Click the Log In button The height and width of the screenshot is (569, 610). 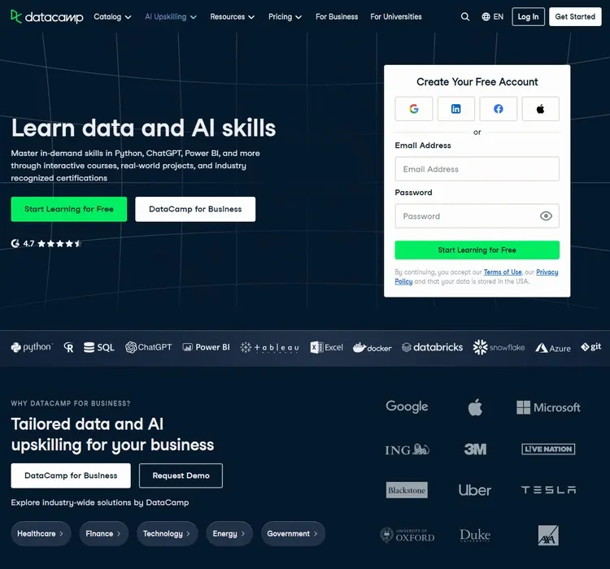coord(528,17)
